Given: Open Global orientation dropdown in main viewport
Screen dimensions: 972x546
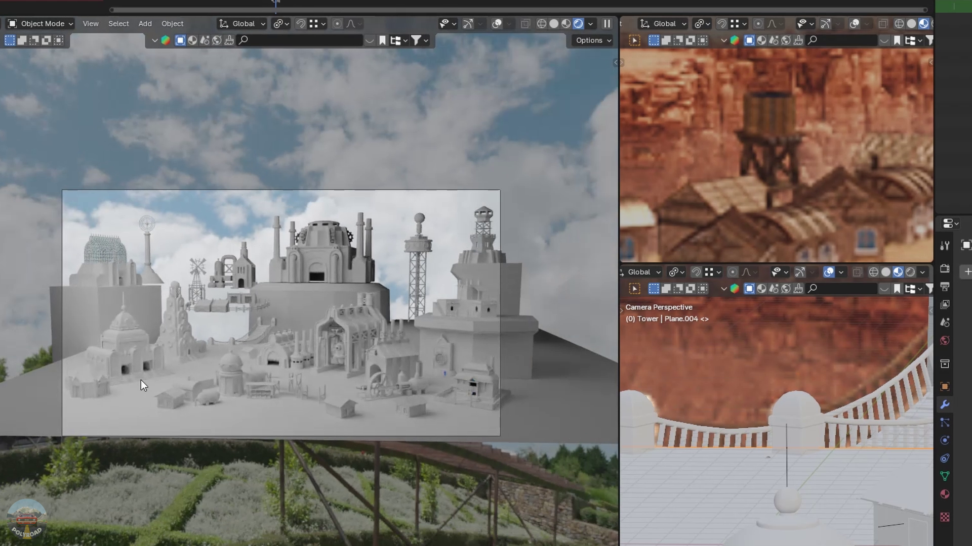Looking at the screenshot, I should [x=242, y=24].
